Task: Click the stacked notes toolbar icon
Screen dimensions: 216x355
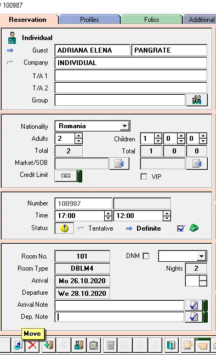Action: tap(188, 345)
